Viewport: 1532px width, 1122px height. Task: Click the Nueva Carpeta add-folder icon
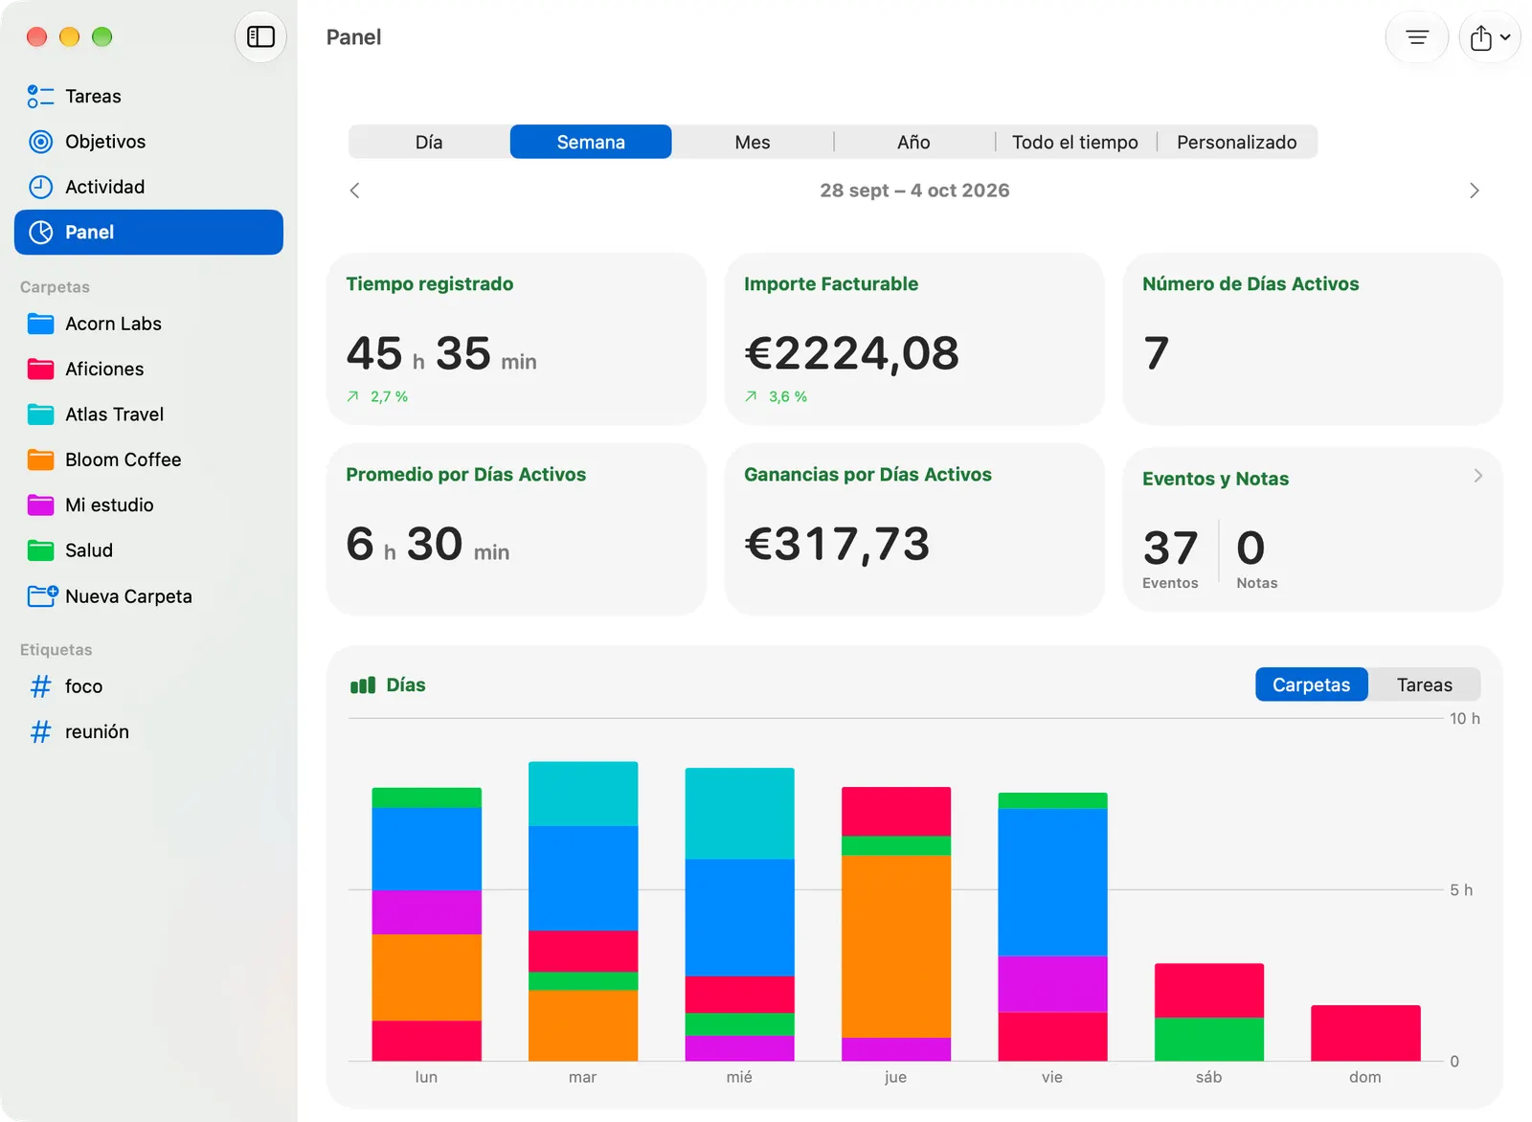pyautogui.click(x=42, y=595)
